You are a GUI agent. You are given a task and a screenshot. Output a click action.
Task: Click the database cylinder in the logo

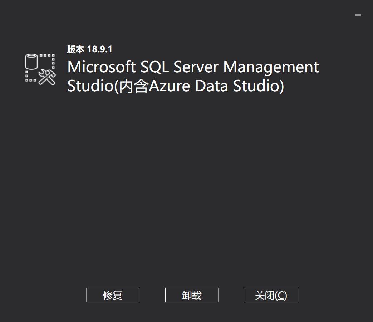point(31,62)
